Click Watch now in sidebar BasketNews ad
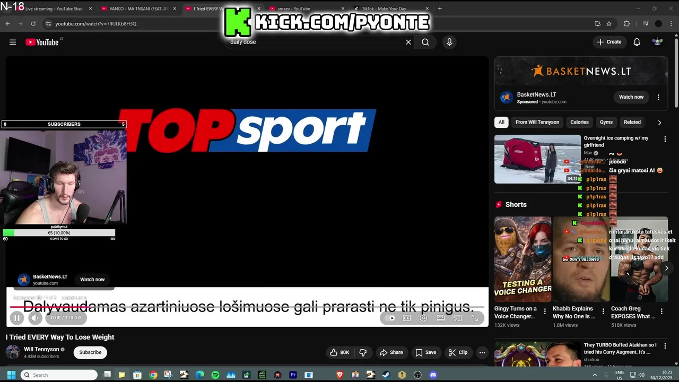 coord(631,97)
